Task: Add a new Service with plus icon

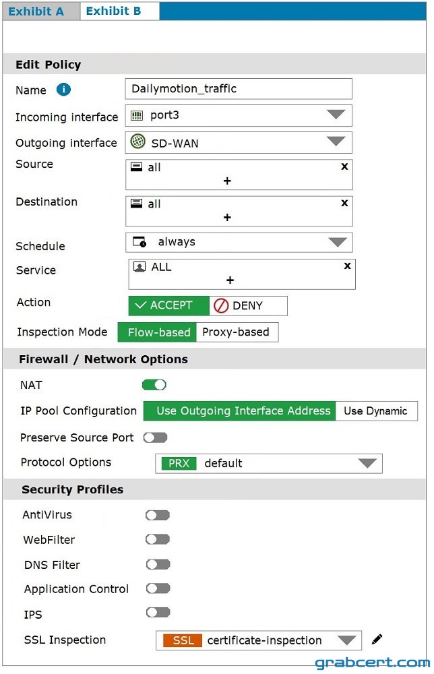Action: 230,280
